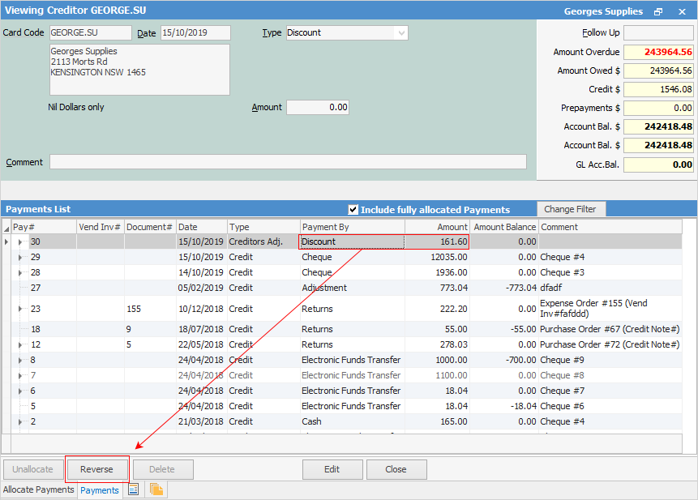Click into the Comment input field

[x=288, y=162]
